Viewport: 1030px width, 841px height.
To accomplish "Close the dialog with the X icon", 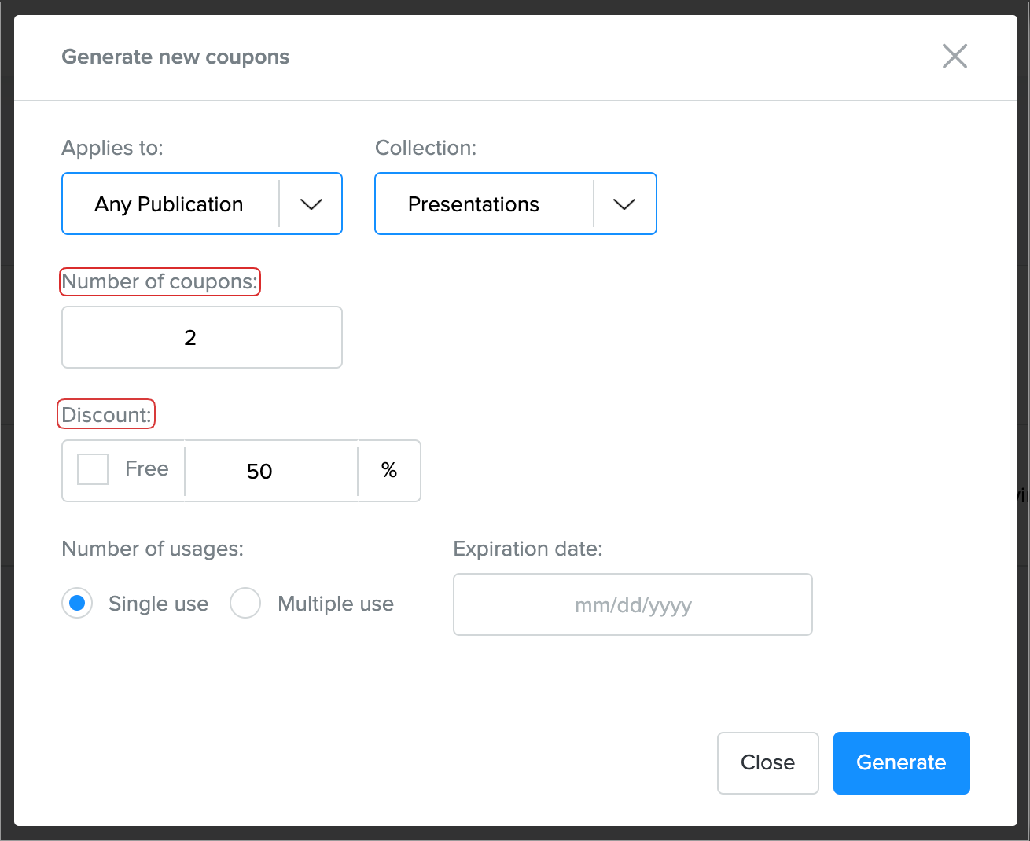I will tap(955, 57).
